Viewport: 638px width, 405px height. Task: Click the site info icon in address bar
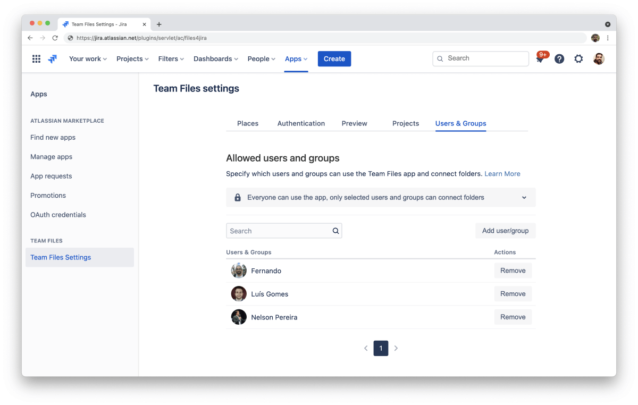click(x=70, y=38)
